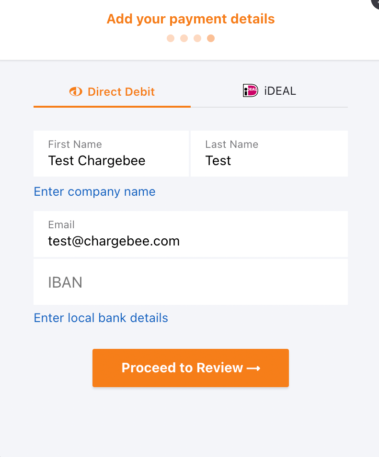
Task: Select the second progress step dot
Action: [x=184, y=38]
